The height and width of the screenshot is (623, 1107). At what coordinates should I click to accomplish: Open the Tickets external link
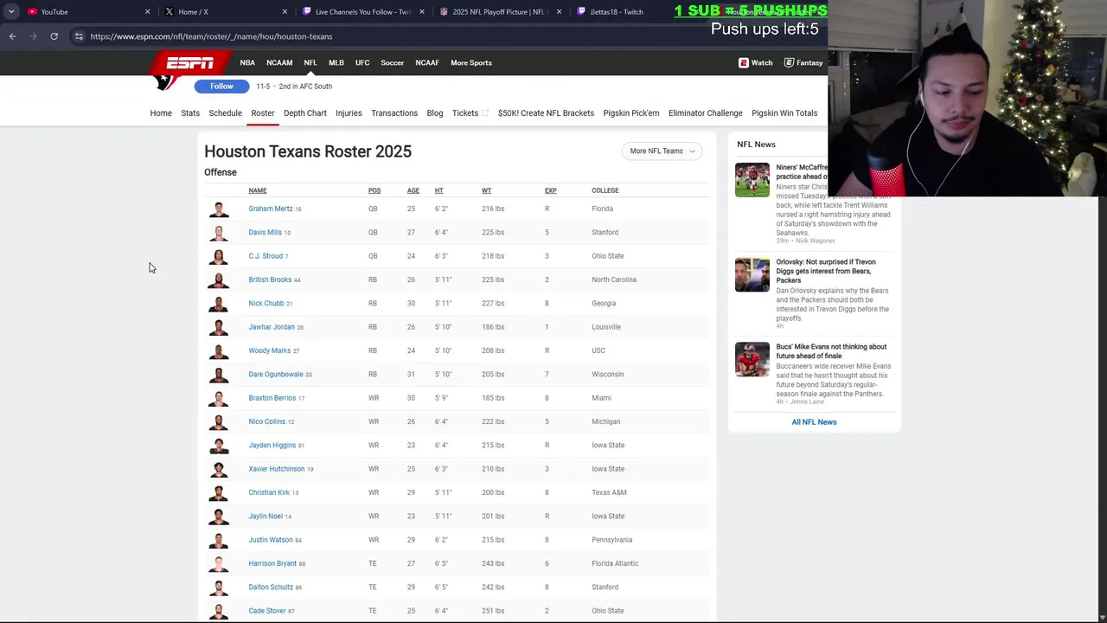pyautogui.click(x=470, y=112)
